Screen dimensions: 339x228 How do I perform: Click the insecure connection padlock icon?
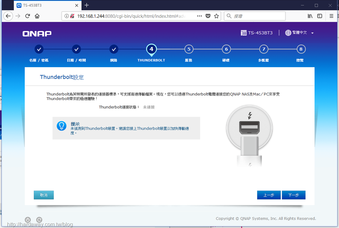[x=72, y=16]
